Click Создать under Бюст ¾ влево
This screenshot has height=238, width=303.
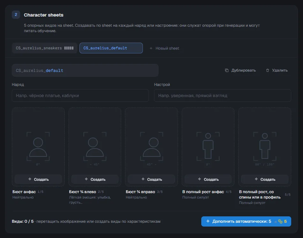(x=95, y=179)
